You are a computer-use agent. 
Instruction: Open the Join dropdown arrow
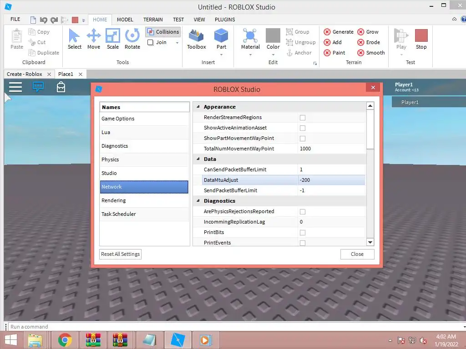tap(177, 43)
